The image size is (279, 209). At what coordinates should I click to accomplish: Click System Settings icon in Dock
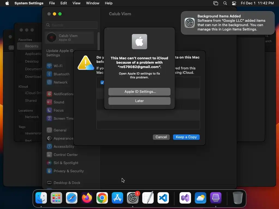133,198
